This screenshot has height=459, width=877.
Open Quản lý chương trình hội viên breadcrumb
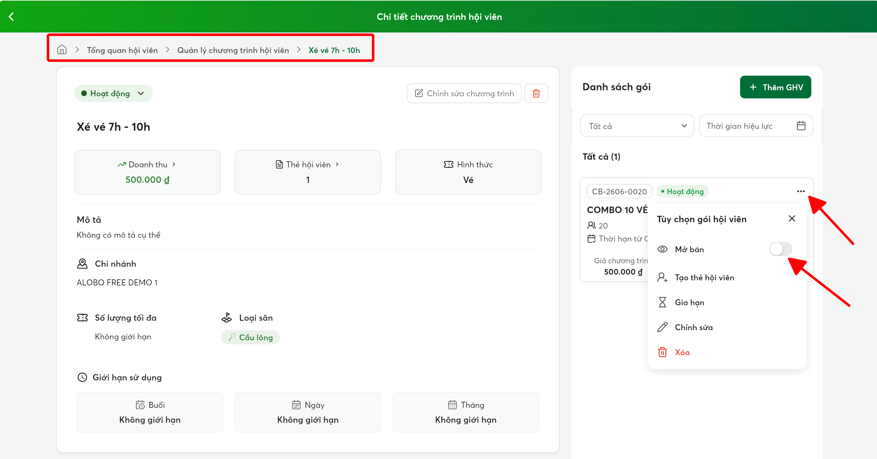tap(233, 50)
